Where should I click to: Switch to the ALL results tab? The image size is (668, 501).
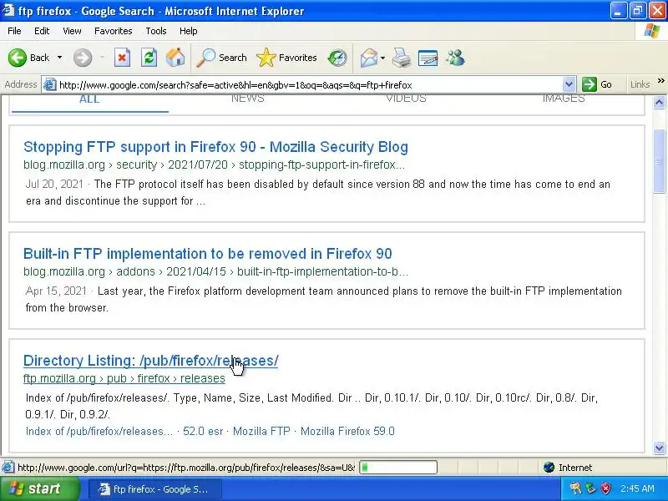(x=89, y=99)
